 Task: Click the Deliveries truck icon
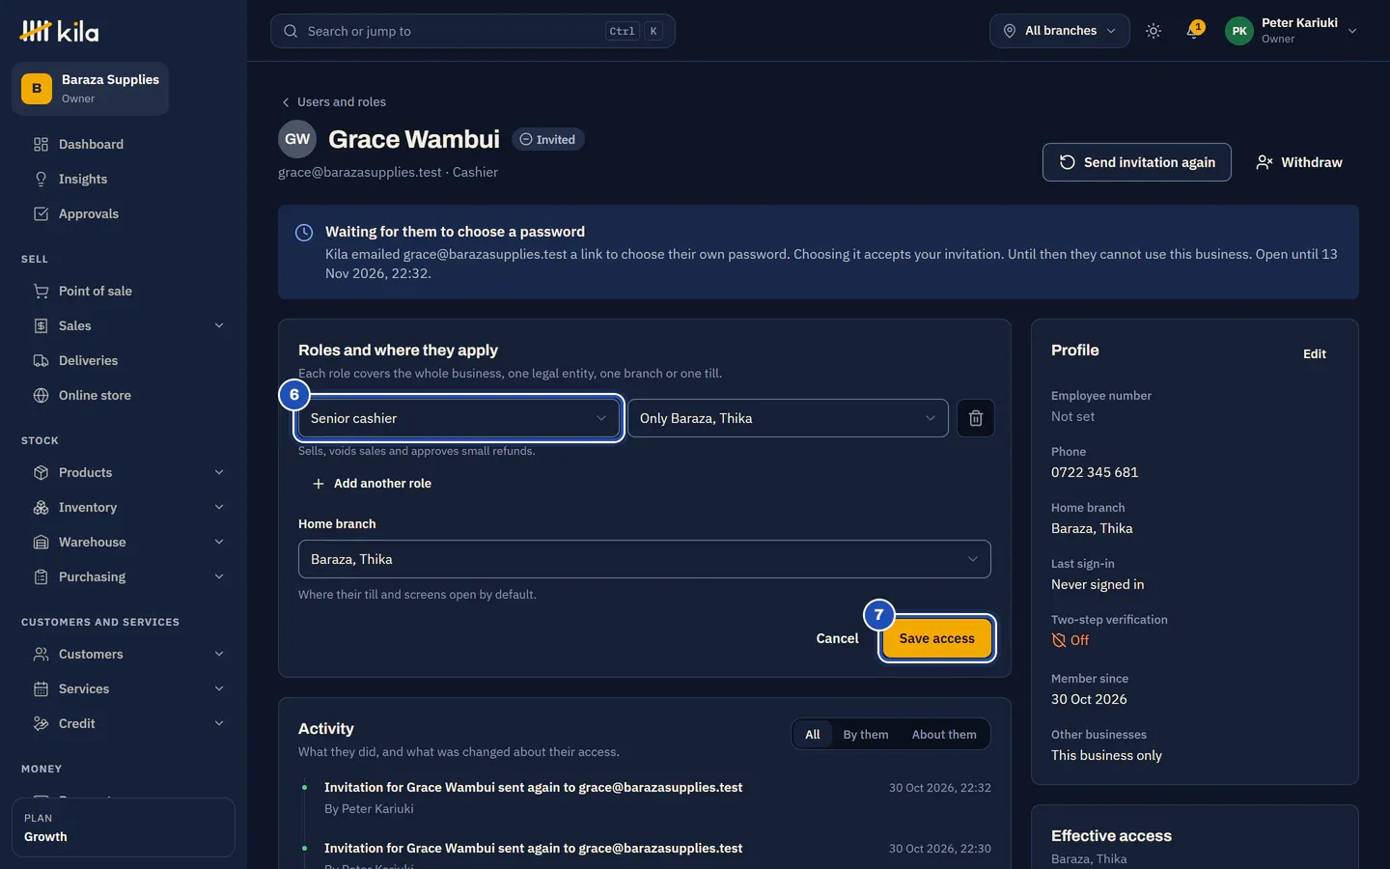click(41, 360)
